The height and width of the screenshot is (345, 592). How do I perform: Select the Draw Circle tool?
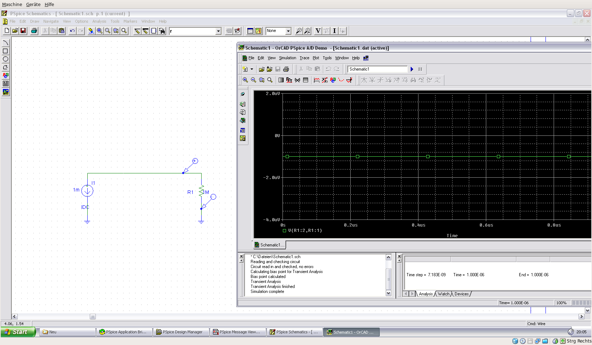coord(5,59)
